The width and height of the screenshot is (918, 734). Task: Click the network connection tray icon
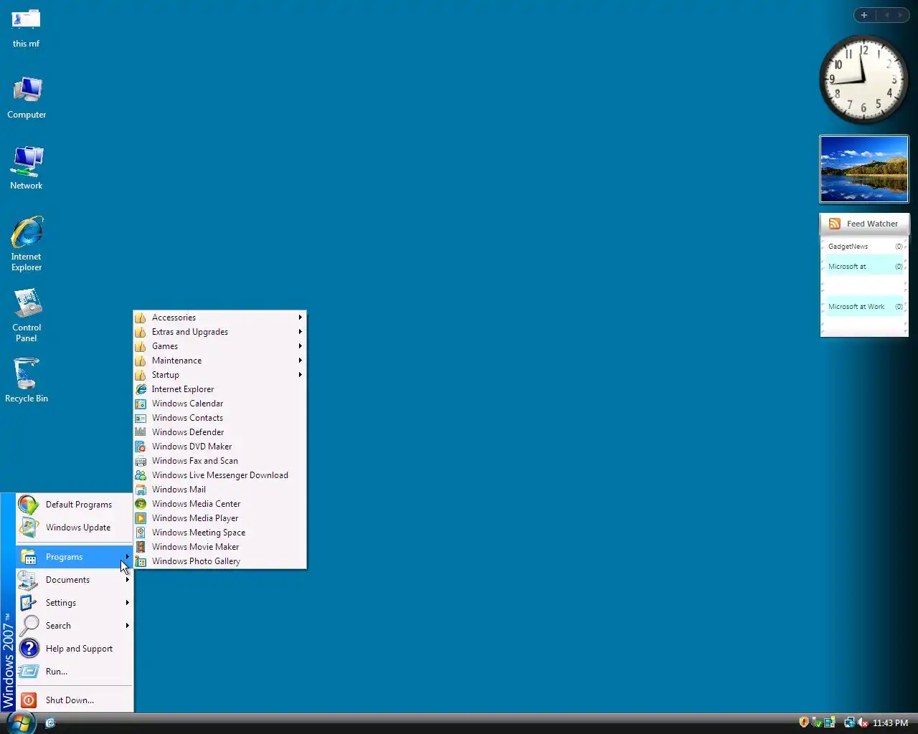(850, 723)
